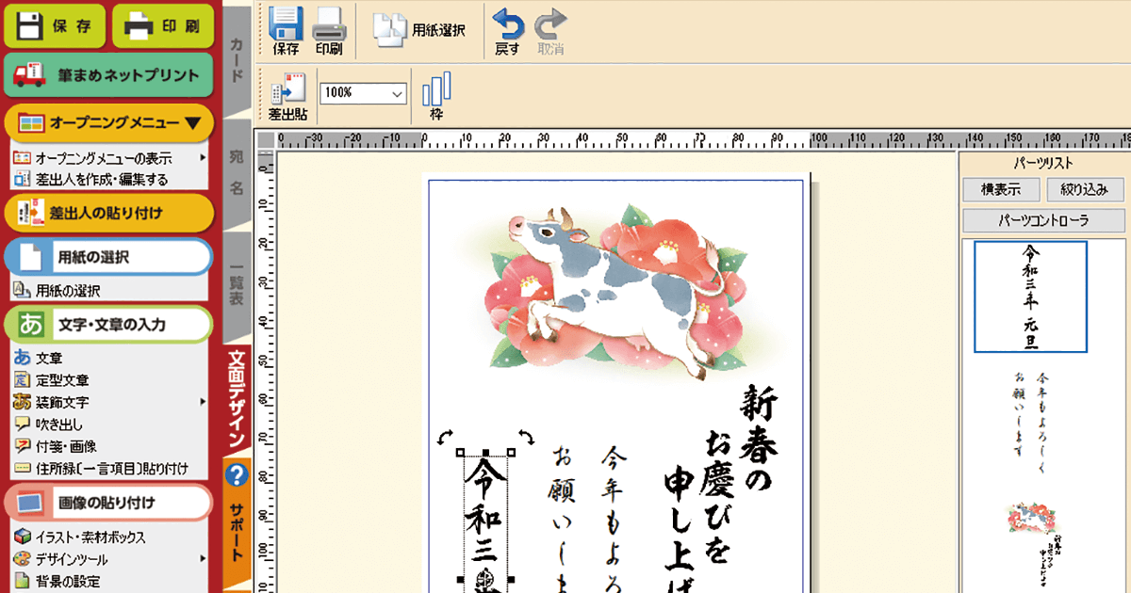The height and width of the screenshot is (593, 1131).
Task: Click the green 印刷 button in sidebar
Action: [163, 25]
